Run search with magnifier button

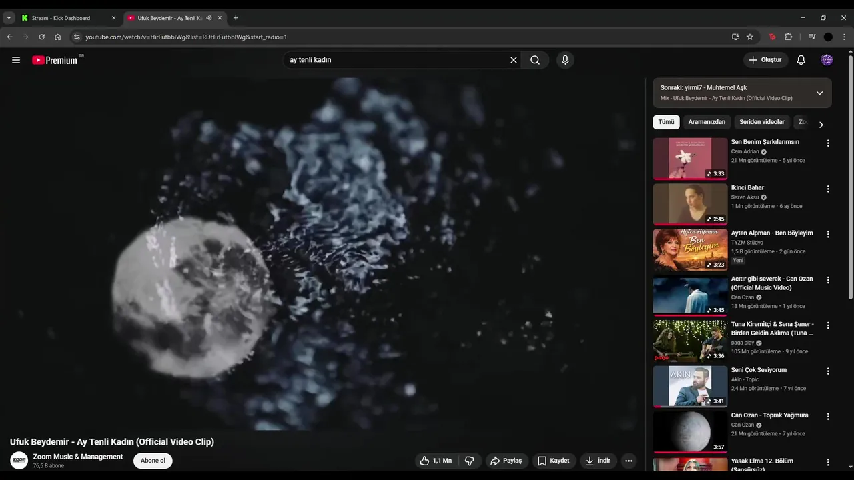(535, 60)
